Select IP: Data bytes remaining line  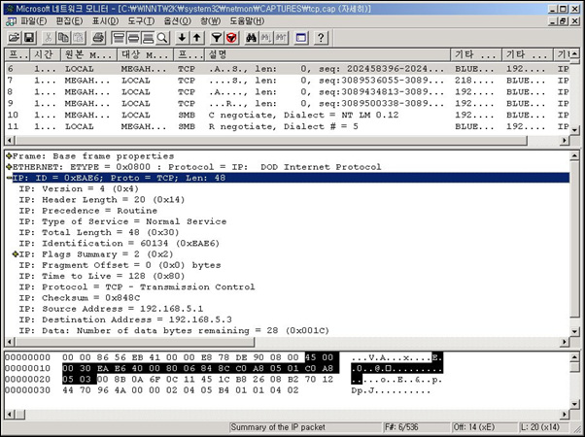tap(174, 331)
